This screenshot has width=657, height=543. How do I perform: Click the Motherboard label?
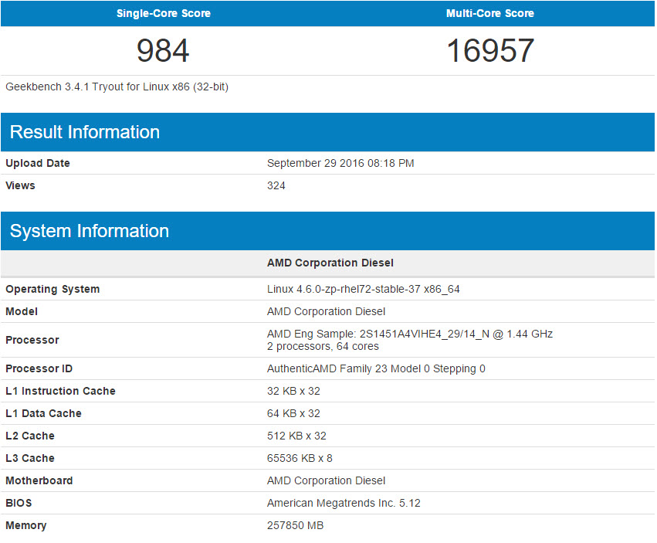click(39, 480)
